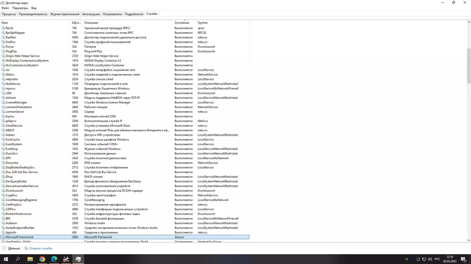This screenshot has height=264, width=471.
Task: Open Google Chrome from the taskbar
Action: point(42,259)
